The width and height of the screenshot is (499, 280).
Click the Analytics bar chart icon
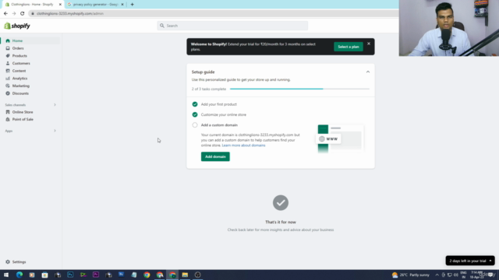[x=8, y=79]
